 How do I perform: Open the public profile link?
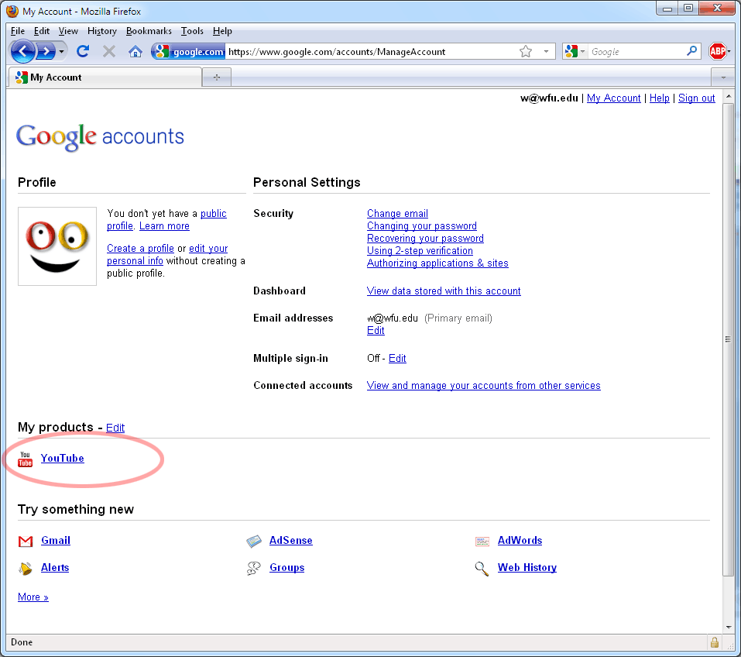click(x=214, y=213)
